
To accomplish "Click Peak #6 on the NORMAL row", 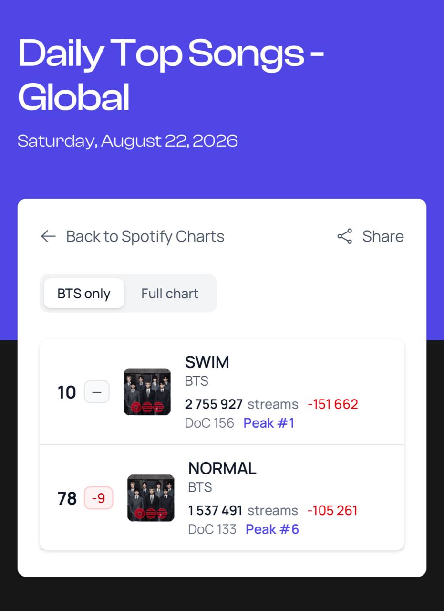I will [272, 529].
